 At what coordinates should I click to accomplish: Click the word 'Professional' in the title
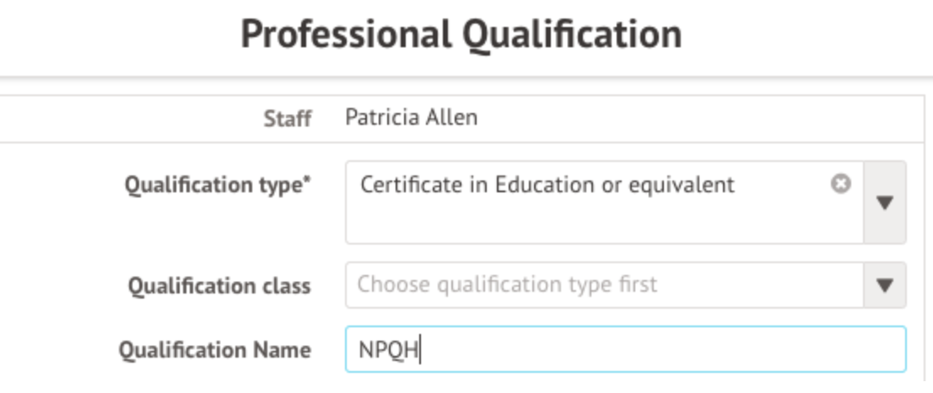344,35
